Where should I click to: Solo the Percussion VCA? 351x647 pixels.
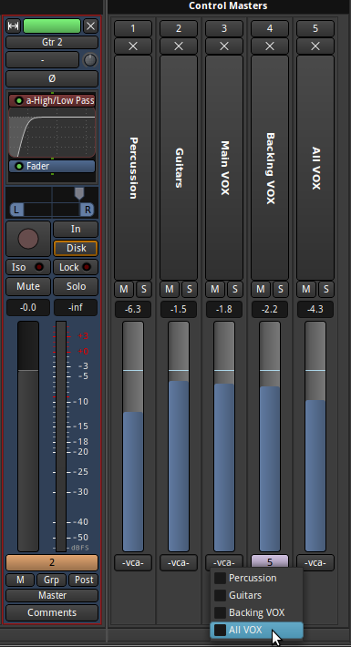[x=144, y=289]
